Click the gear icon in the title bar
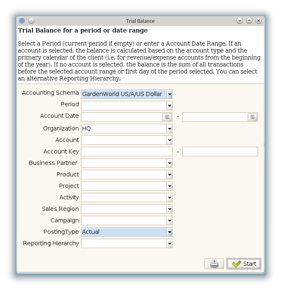This screenshot has height=290, width=281. pyautogui.click(x=22, y=21)
